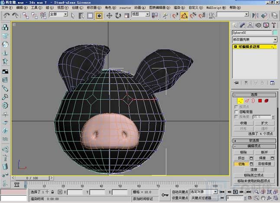Click the Mirror selected objects icon

pyautogui.click(x=255, y=16)
